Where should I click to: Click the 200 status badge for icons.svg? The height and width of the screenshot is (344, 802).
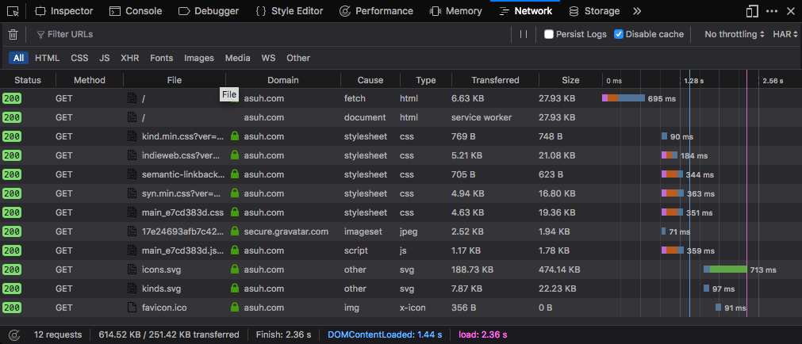click(x=12, y=269)
